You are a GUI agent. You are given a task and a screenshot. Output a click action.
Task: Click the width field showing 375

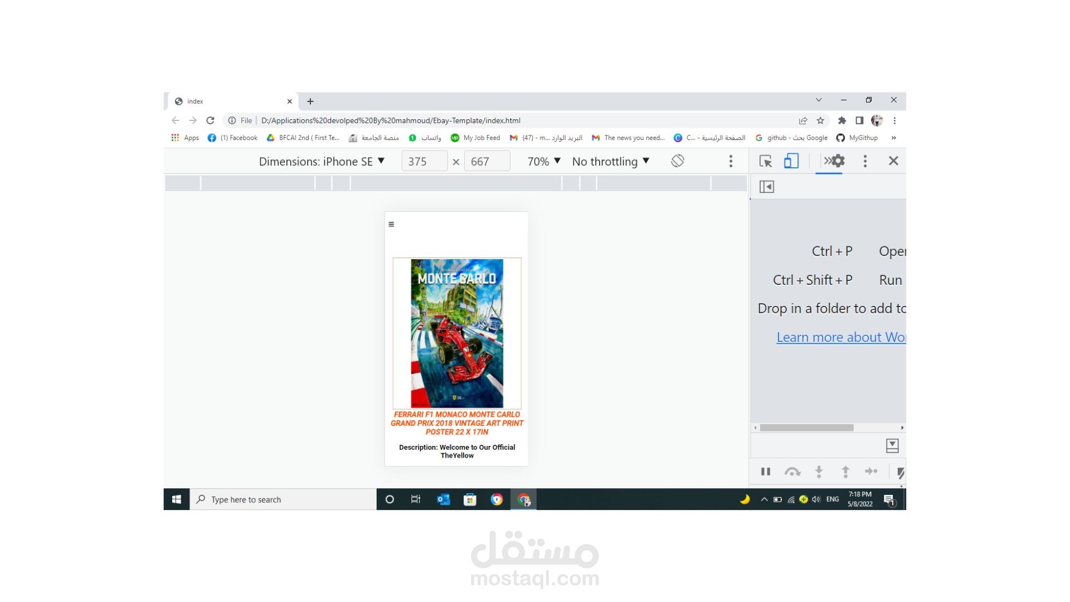(425, 162)
